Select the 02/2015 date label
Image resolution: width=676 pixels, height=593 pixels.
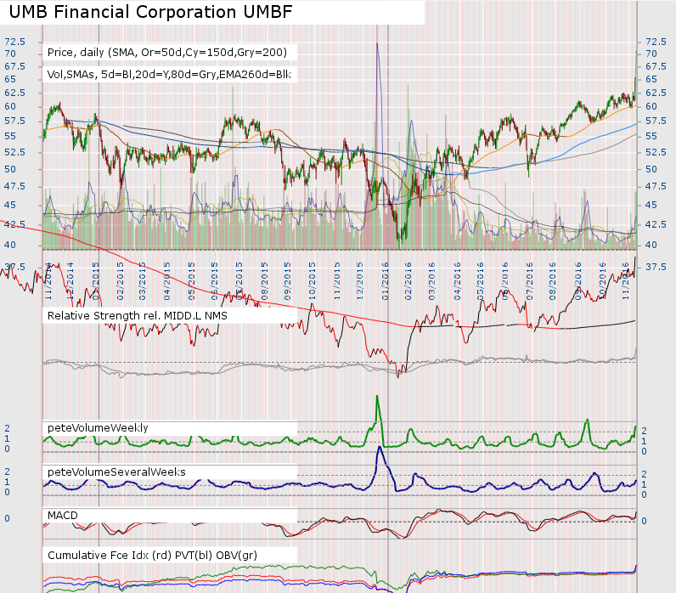tap(121, 280)
